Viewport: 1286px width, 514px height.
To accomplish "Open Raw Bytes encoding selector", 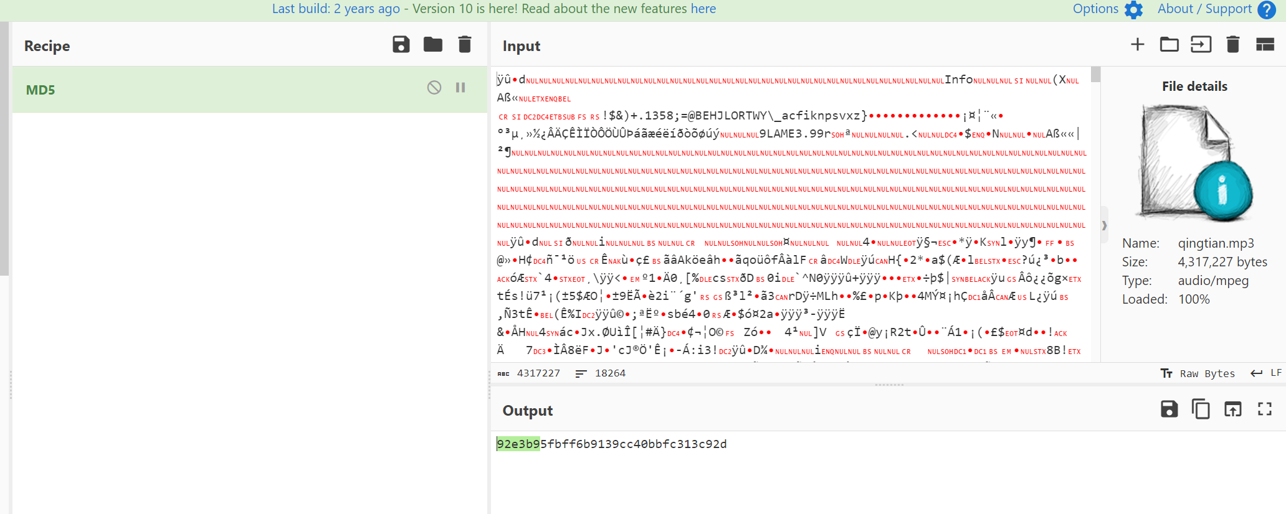I will click(x=1198, y=373).
